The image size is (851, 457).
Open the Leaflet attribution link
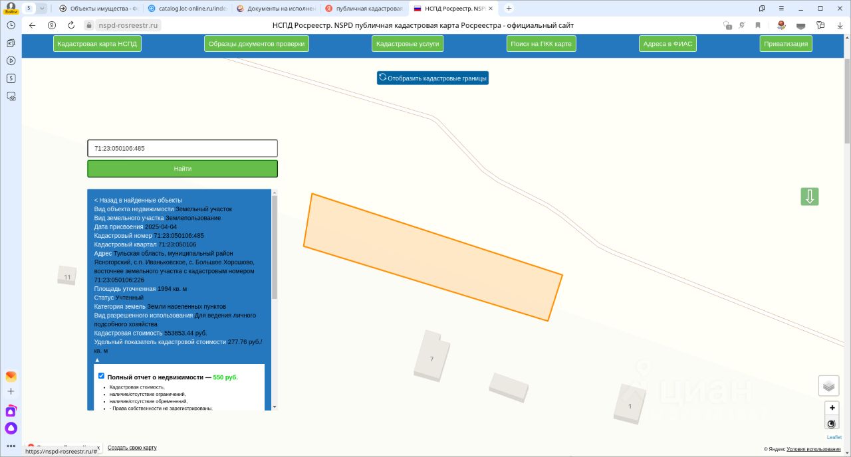tap(834, 437)
